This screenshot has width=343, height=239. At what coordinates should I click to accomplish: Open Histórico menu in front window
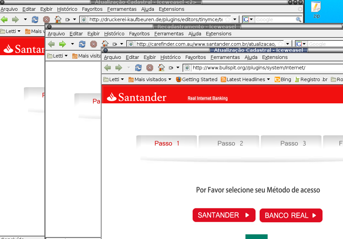click(x=170, y=57)
